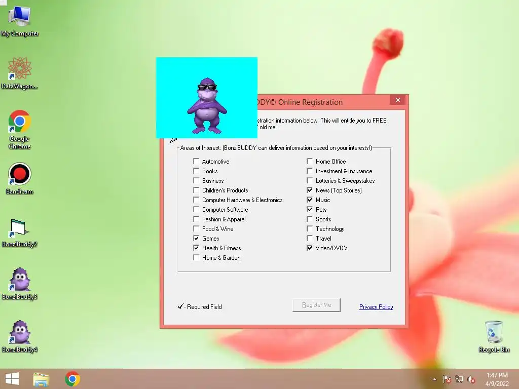Click the BonziBuddy purple gorilla character
519x389 pixels.
207,106
